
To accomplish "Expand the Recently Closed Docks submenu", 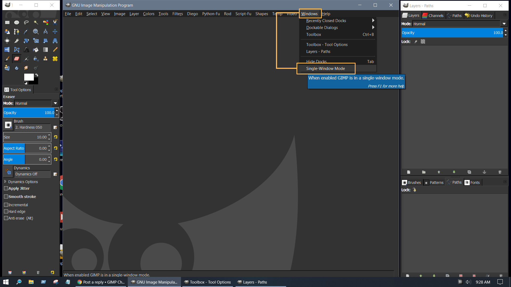I will click(x=338, y=21).
